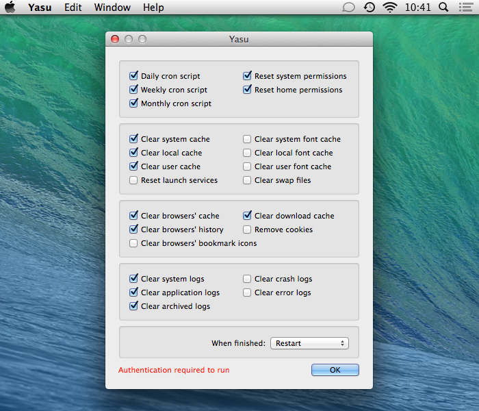This screenshot has width=479, height=411.
Task: Enable Clear crash logs
Action: [247, 279]
